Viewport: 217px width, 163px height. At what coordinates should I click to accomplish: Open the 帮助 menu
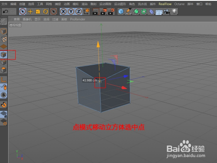click(208, 4)
